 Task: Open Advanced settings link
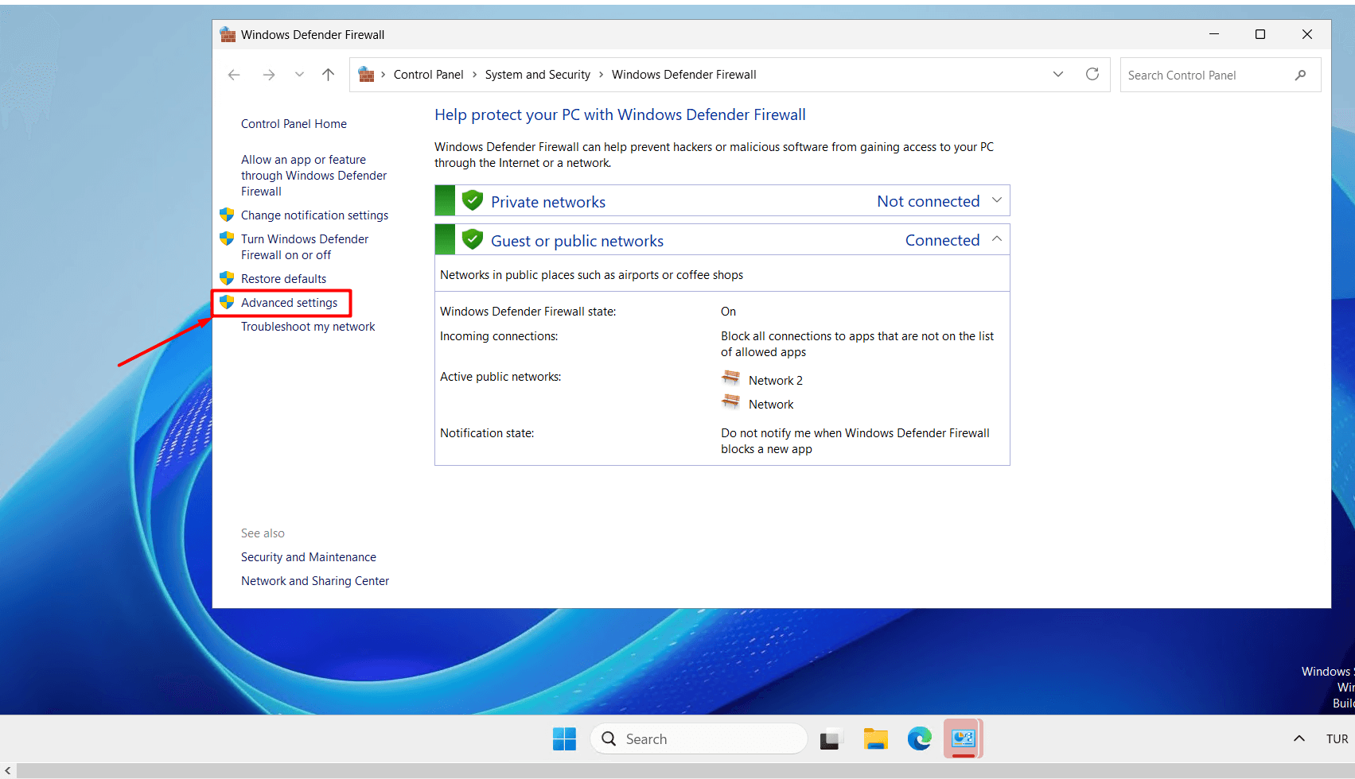(x=289, y=303)
